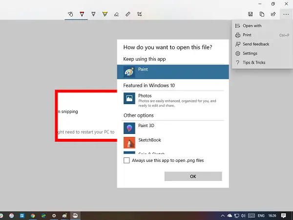
Task: Select Send feedback menu entry
Action: (x=262, y=44)
